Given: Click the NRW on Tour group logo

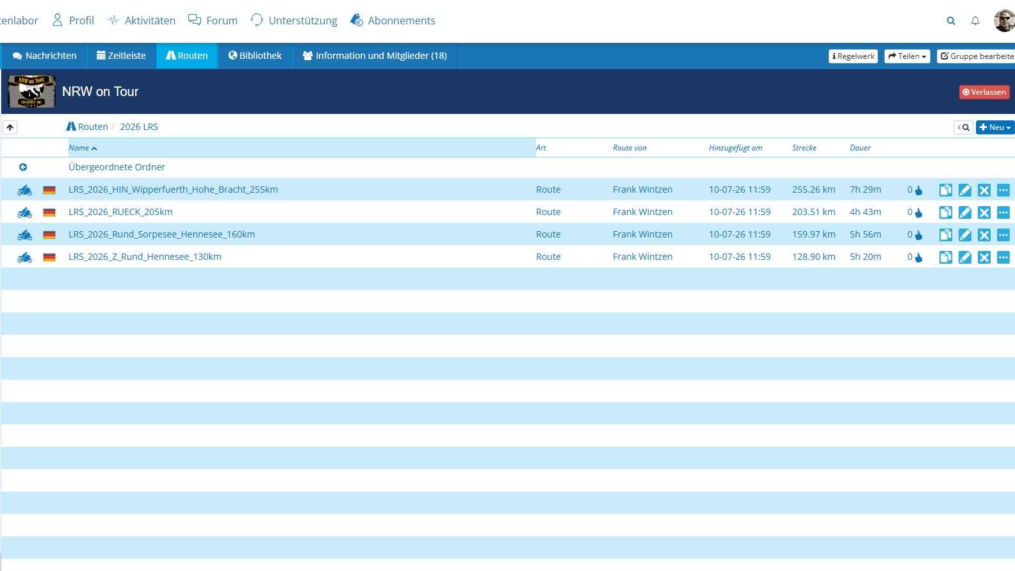Looking at the screenshot, I should tap(31, 92).
